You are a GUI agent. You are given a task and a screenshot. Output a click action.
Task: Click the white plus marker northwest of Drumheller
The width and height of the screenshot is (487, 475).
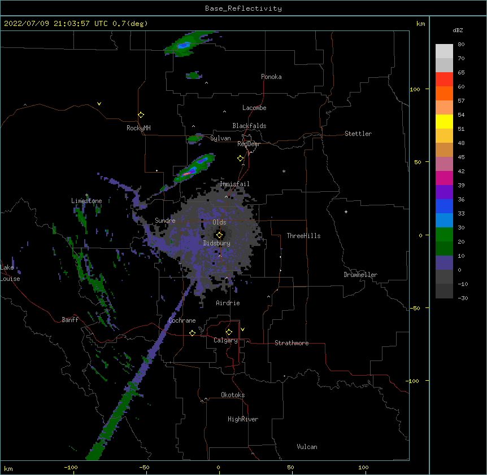click(x=346, y=212)
